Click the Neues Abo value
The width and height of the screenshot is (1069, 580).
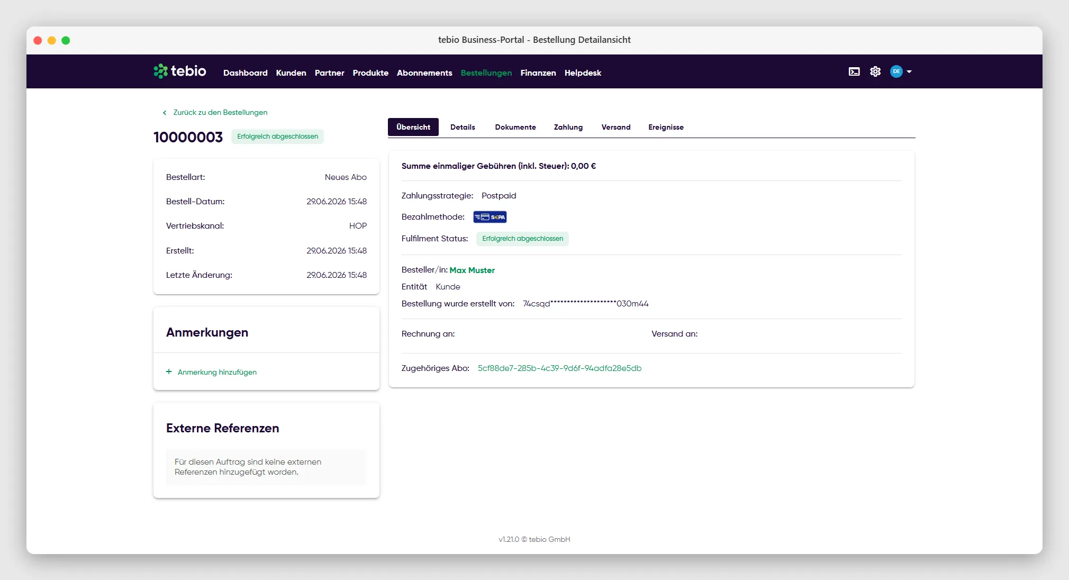[346, 177]
